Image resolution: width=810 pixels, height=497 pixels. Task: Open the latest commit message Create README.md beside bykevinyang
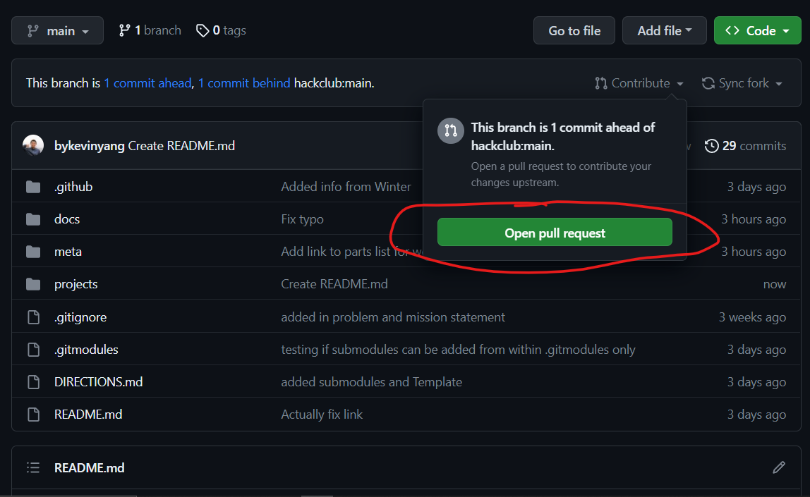pos(181,146)
